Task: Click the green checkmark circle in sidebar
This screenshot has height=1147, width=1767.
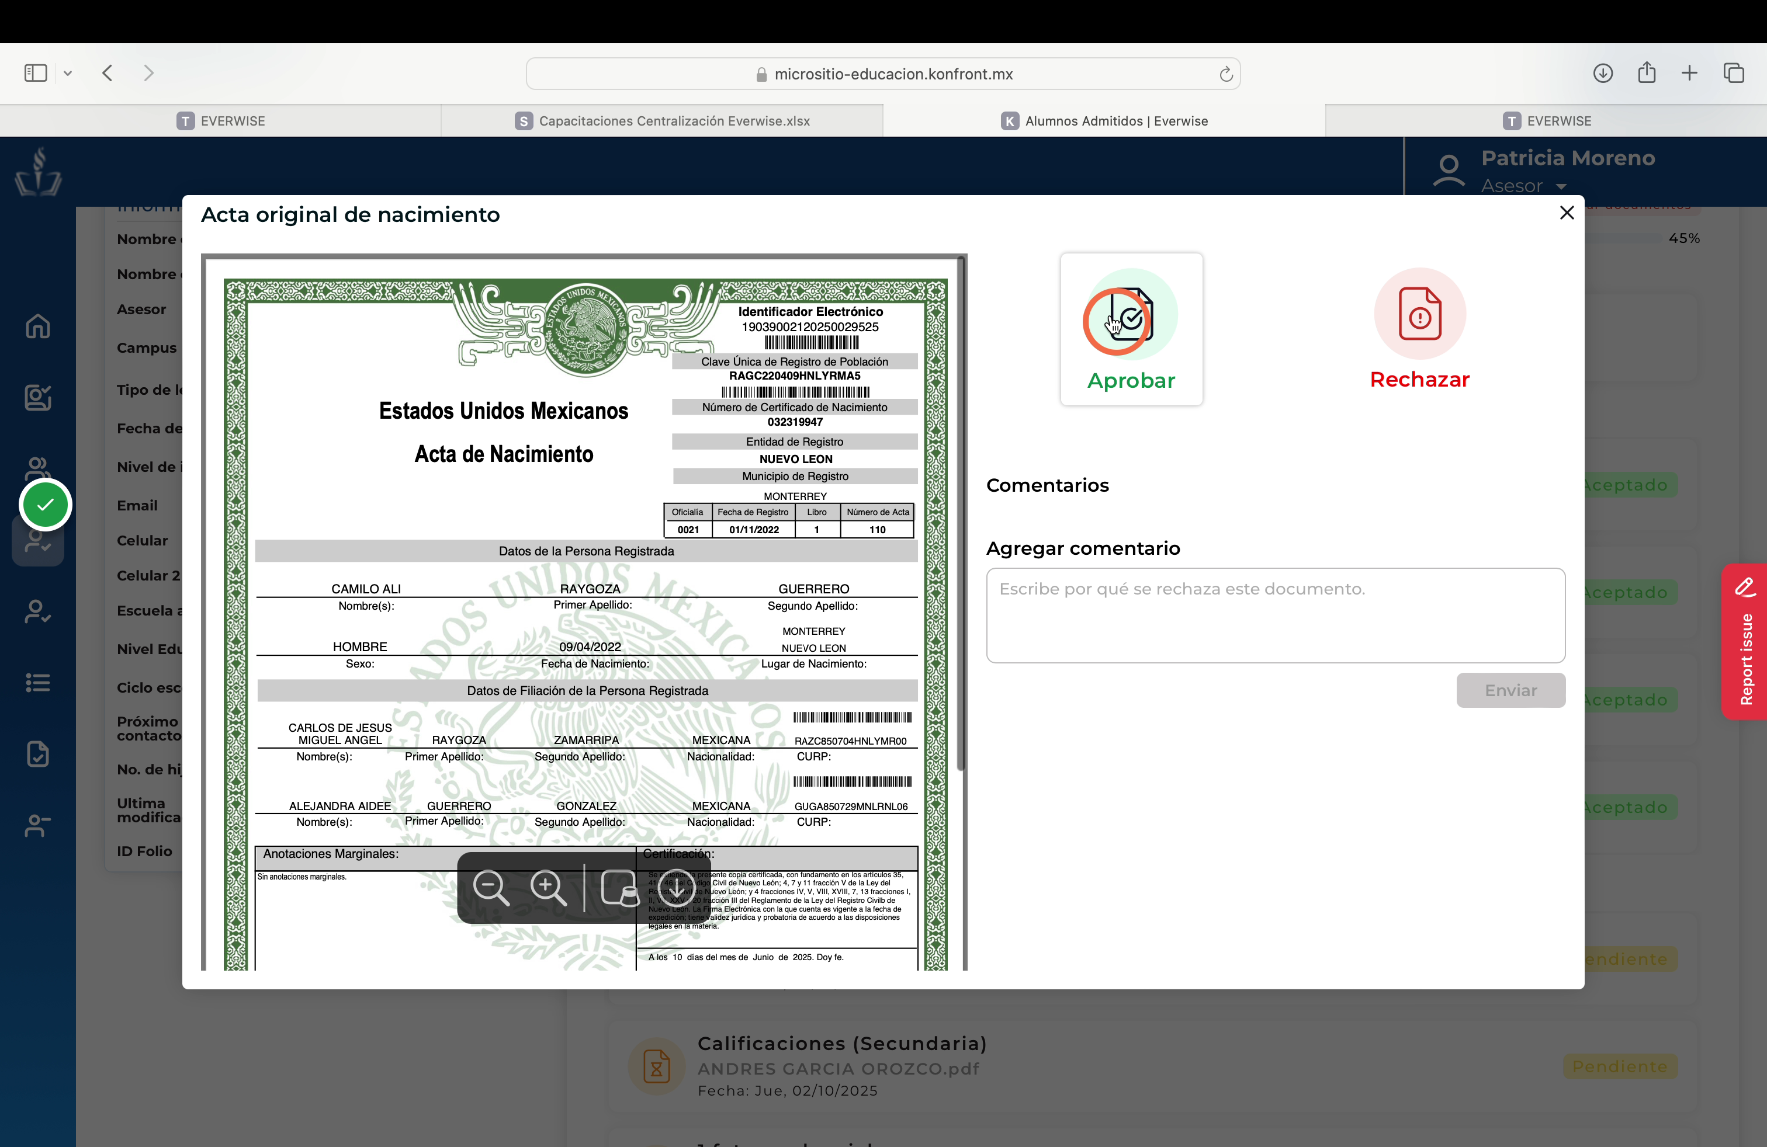Action: [46, 505]
